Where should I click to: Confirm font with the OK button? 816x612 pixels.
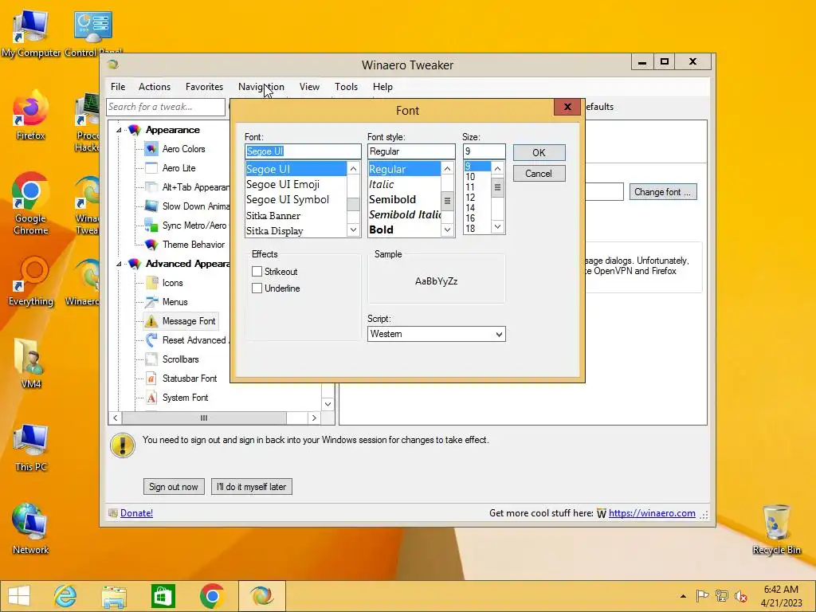pos(539,152)
